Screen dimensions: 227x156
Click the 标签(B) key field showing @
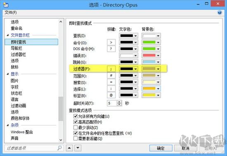pos(111,95)
